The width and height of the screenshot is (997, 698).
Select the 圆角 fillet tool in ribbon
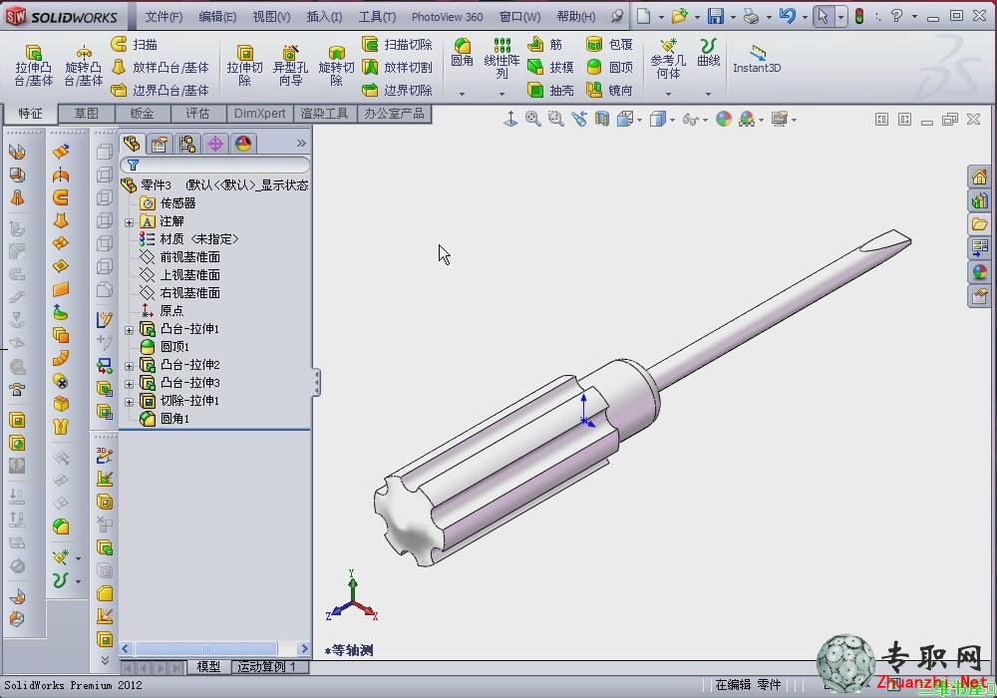463,53
